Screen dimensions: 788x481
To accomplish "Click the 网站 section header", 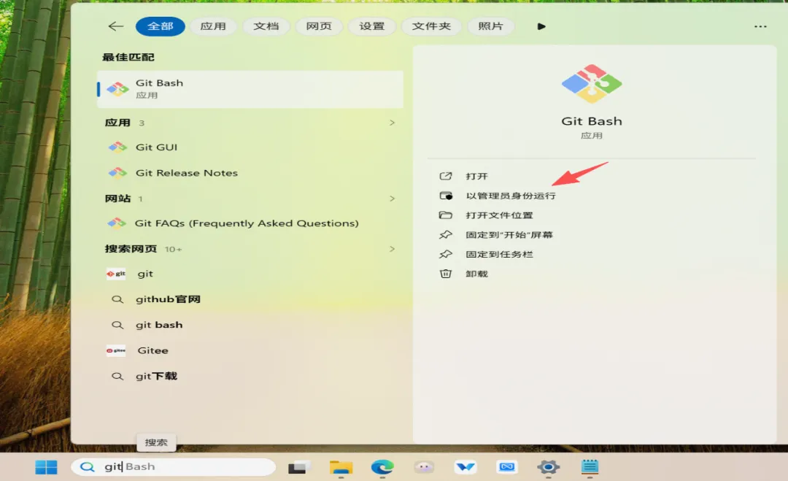I will [117, 199].
